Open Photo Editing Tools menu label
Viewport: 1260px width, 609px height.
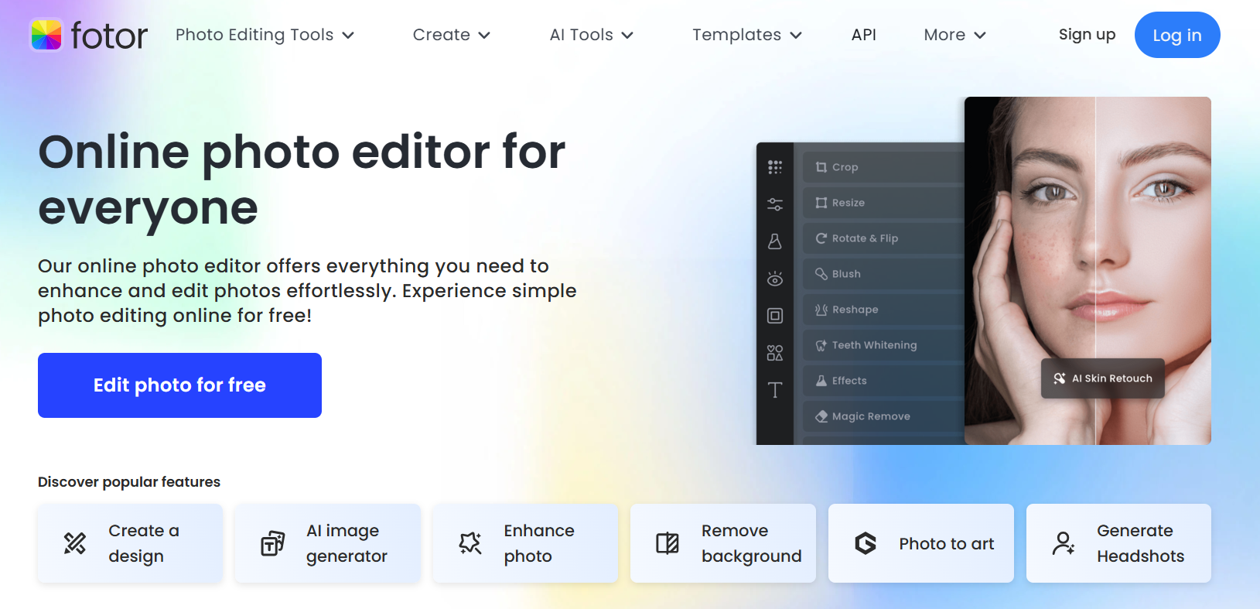pyautogui.click(x=254, y=35)
